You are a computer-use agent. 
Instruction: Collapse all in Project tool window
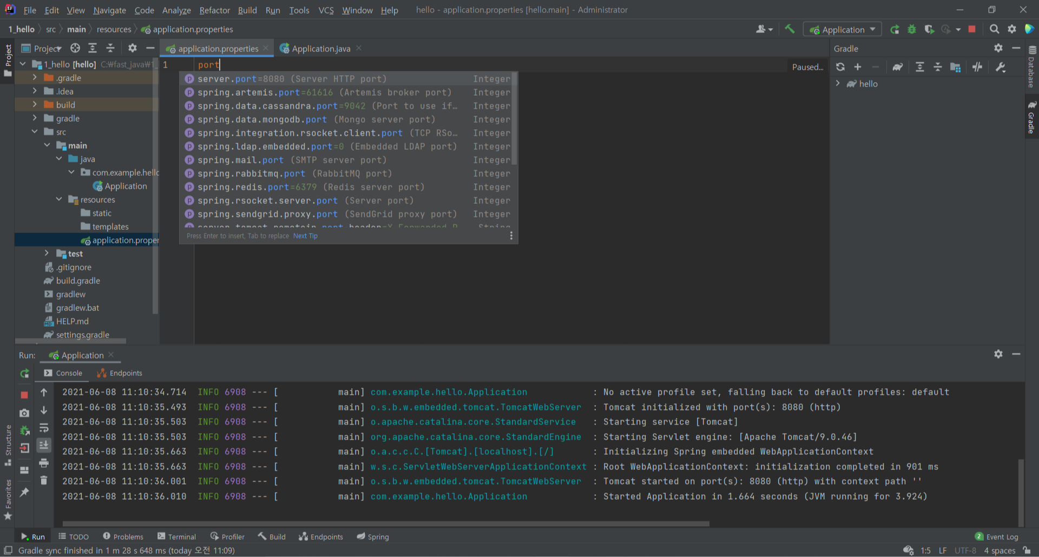coord(110,48)
